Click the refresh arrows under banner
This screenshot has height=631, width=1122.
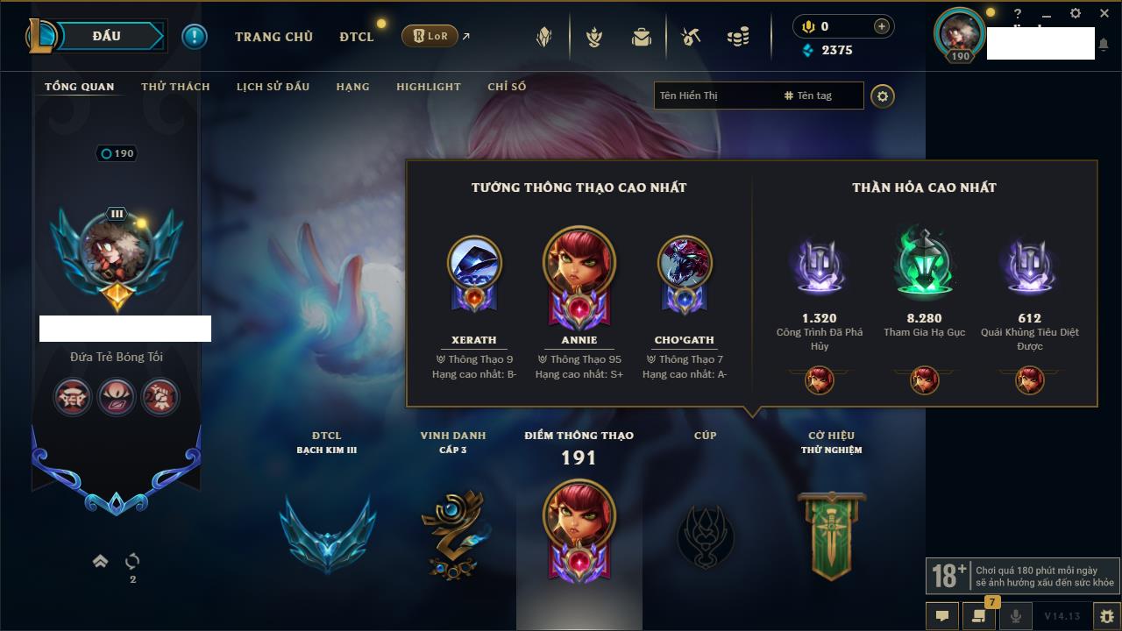coord(132,561)
